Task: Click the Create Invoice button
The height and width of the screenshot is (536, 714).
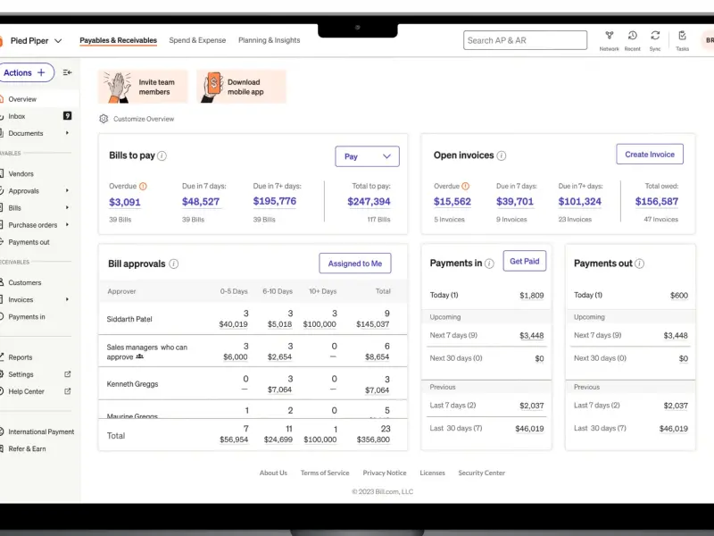Action: click(650, 154)
